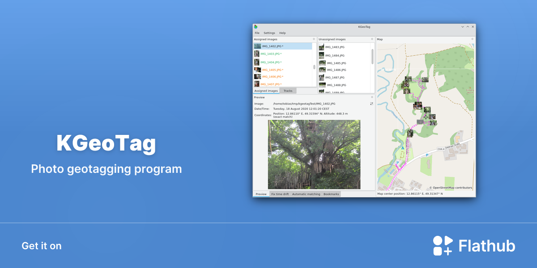
Task: Click the Flathub logo
Action: 474,246
